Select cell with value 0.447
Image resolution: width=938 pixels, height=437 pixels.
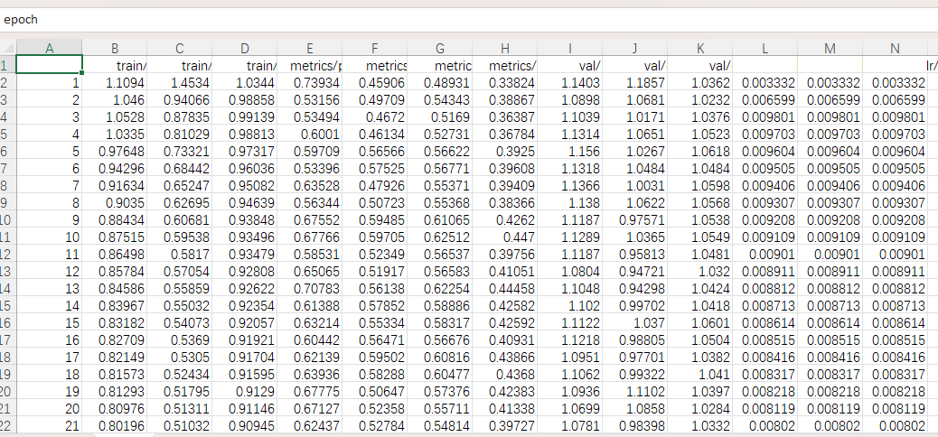(x=505, y=237)
